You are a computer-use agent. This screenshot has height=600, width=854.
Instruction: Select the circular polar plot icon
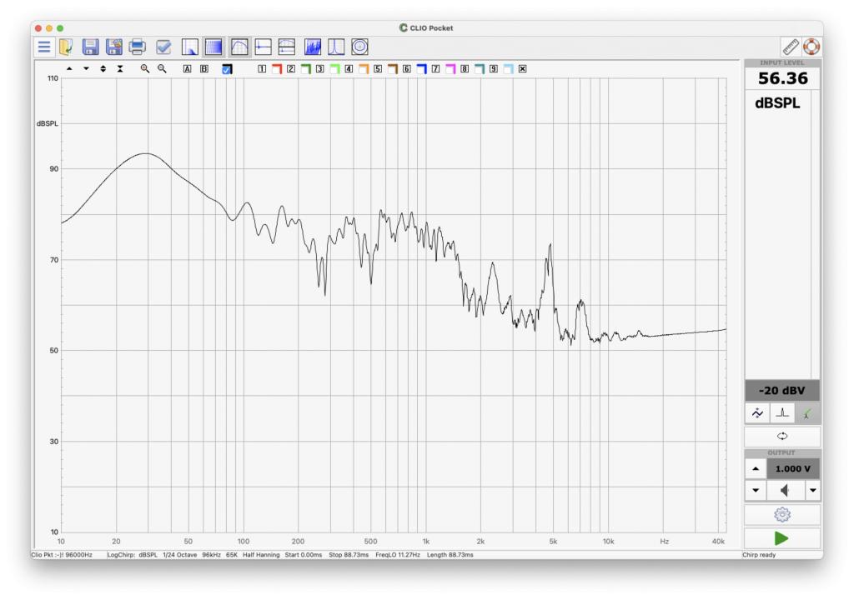coord(359,47)
